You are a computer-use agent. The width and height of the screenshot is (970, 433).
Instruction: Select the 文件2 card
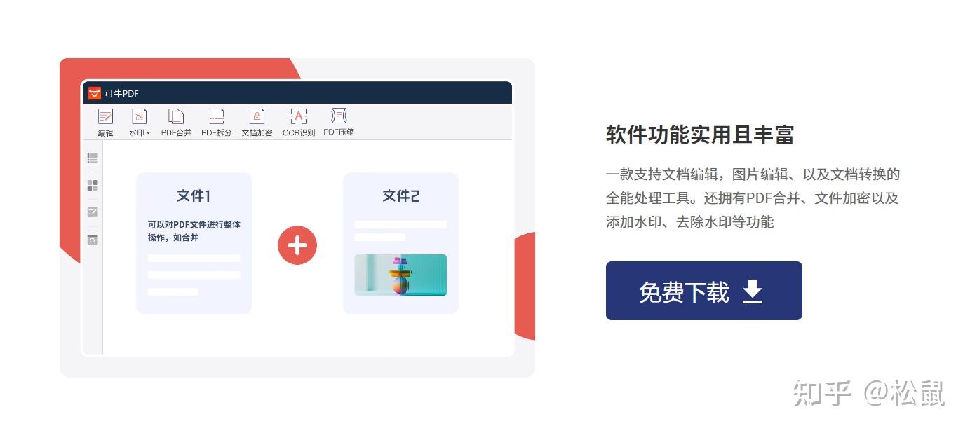coord(400,243)
